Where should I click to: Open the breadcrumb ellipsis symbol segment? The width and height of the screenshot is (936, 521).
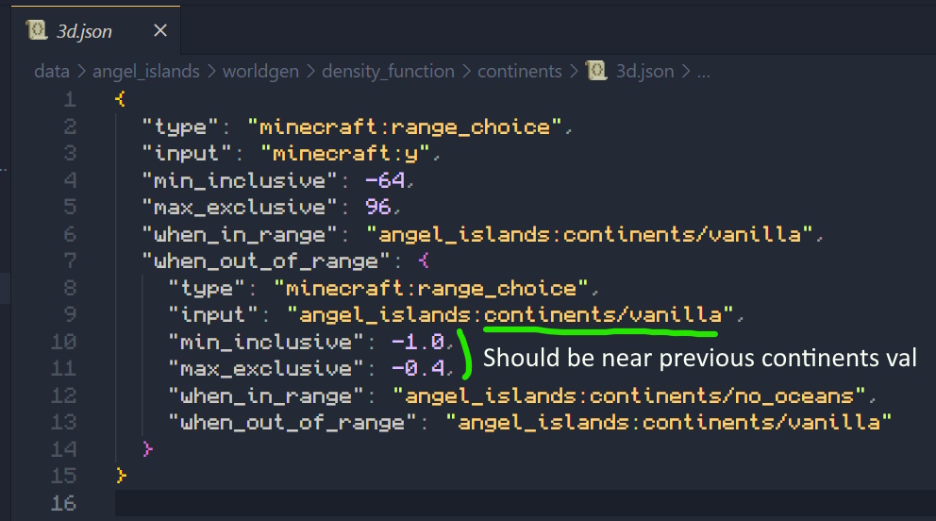[704, 73]
